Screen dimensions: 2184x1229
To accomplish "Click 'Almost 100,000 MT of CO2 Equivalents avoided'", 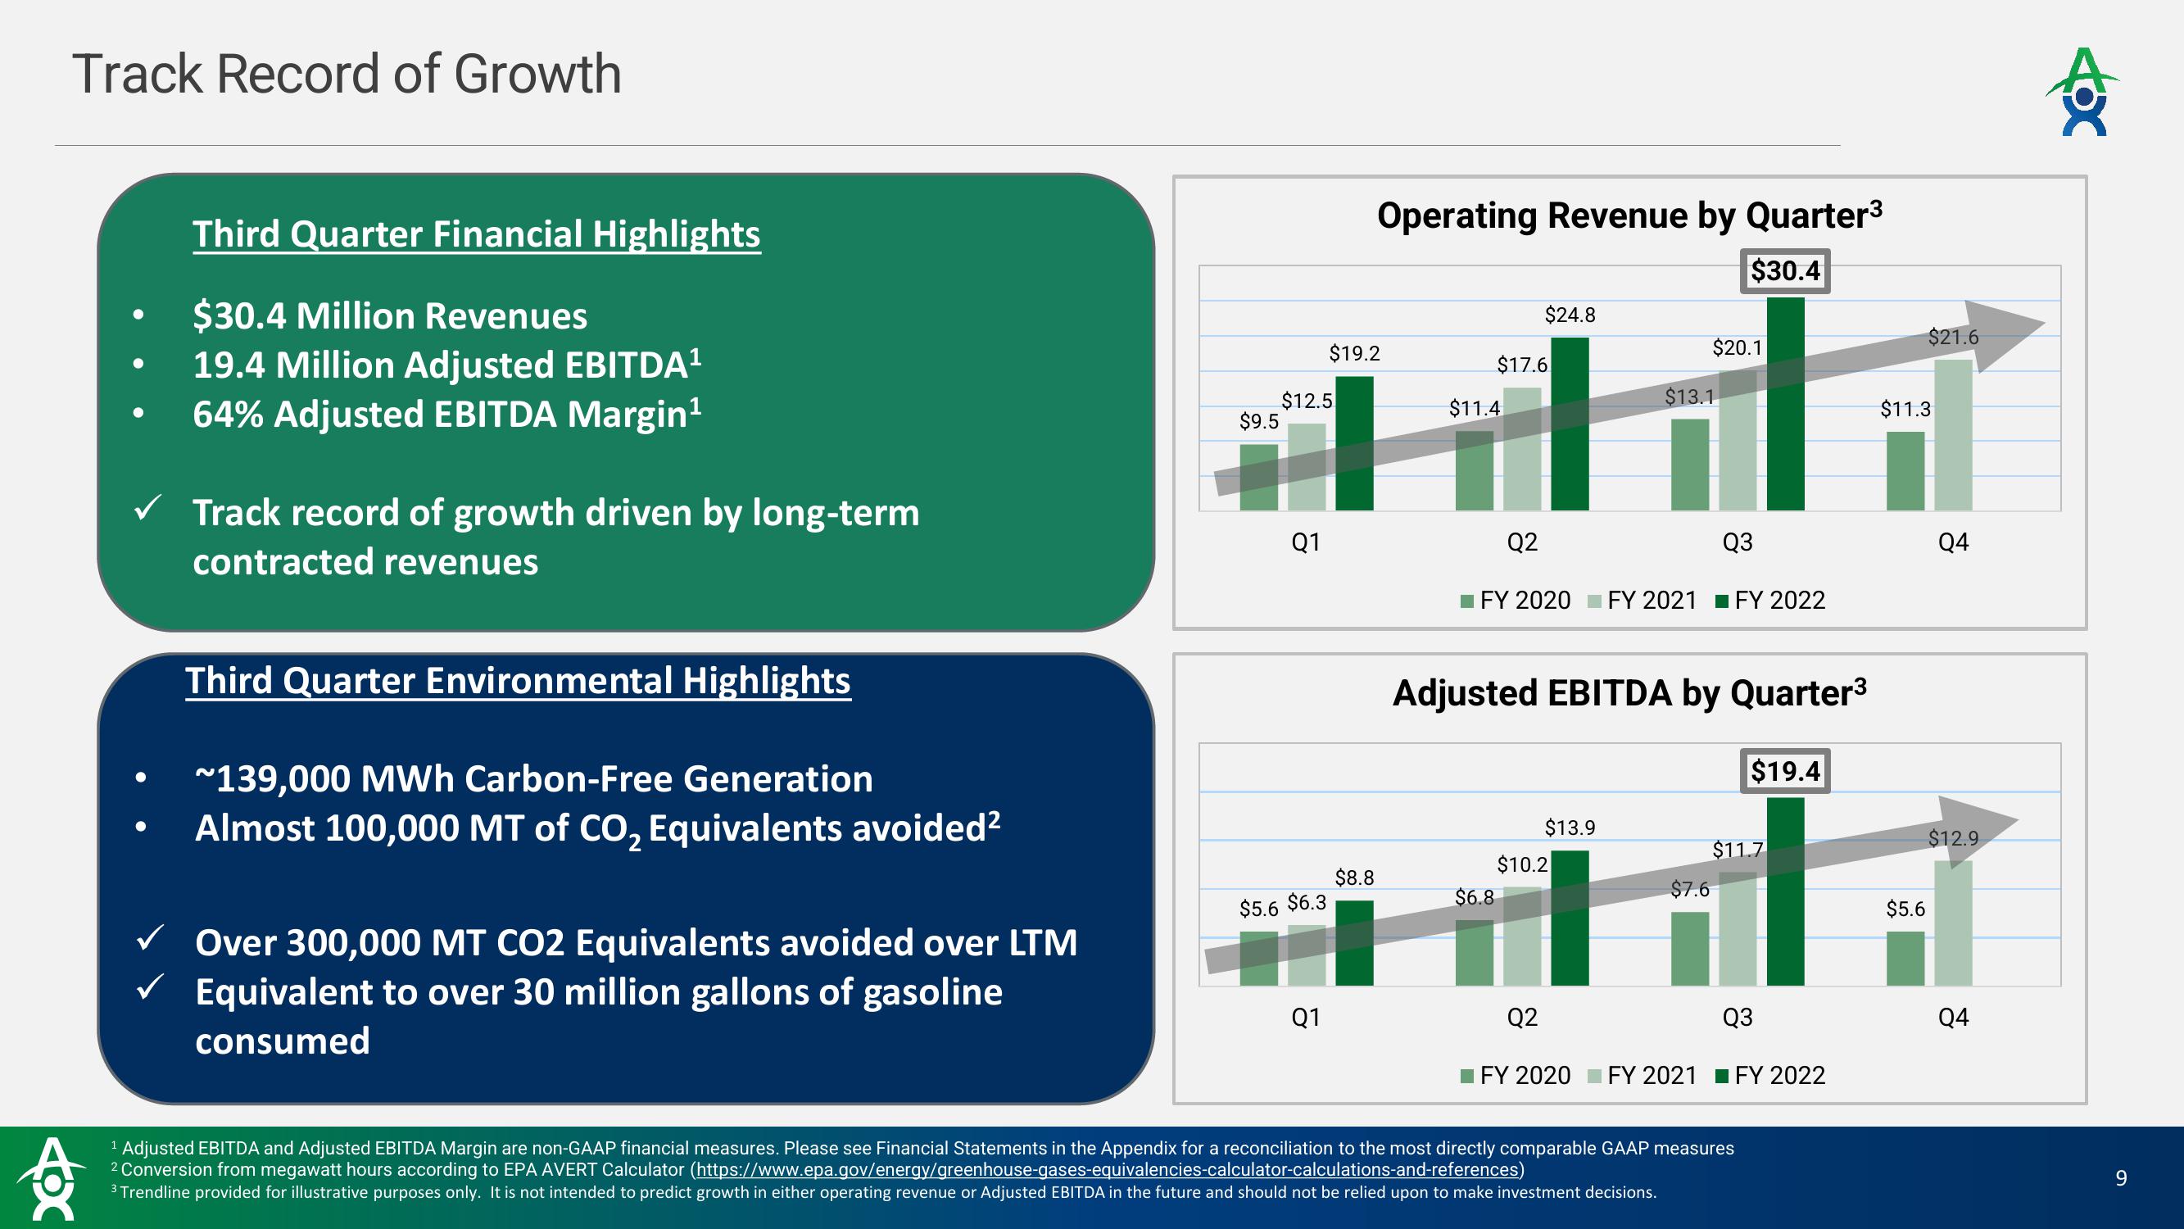I will click(x=598, y=828).
